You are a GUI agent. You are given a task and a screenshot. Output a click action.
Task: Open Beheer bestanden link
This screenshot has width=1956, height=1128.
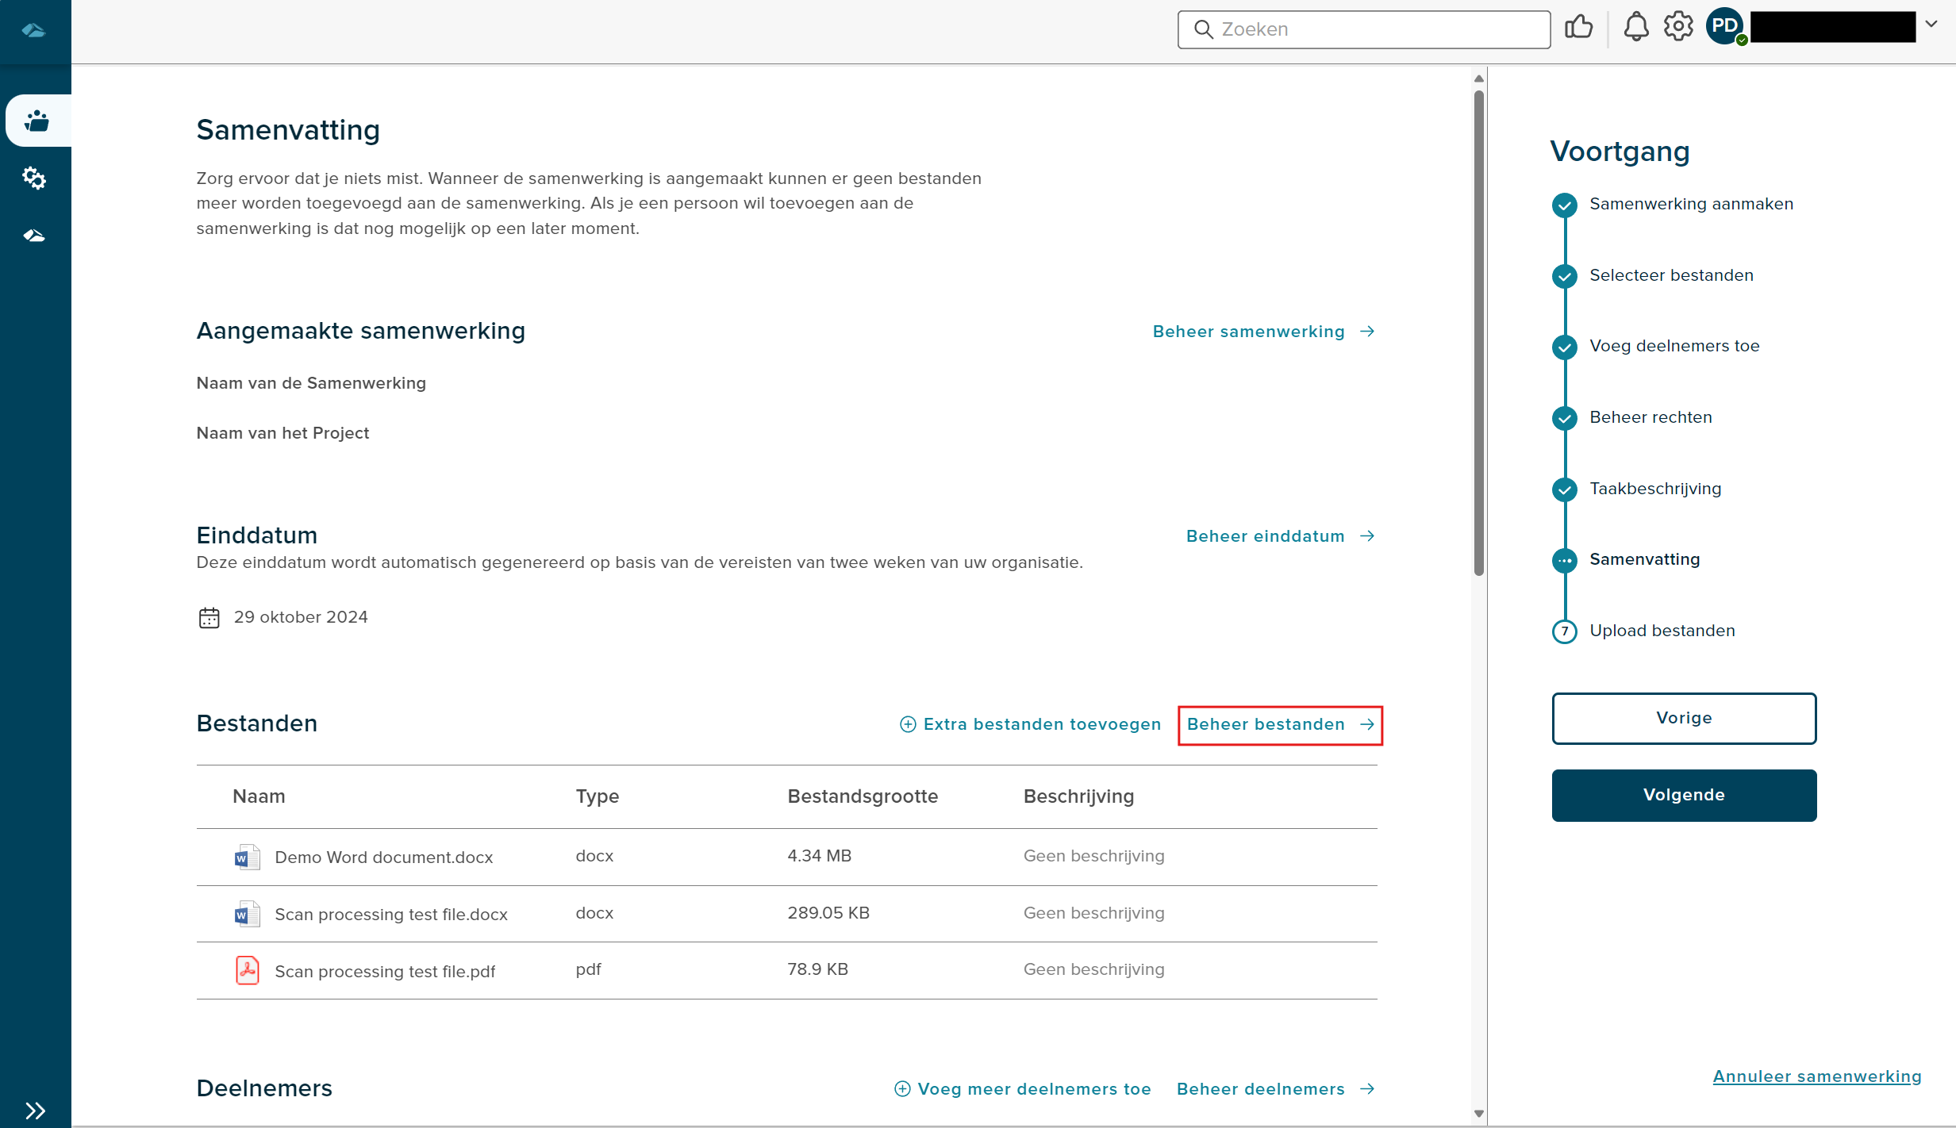click(x=1280, y=724)
